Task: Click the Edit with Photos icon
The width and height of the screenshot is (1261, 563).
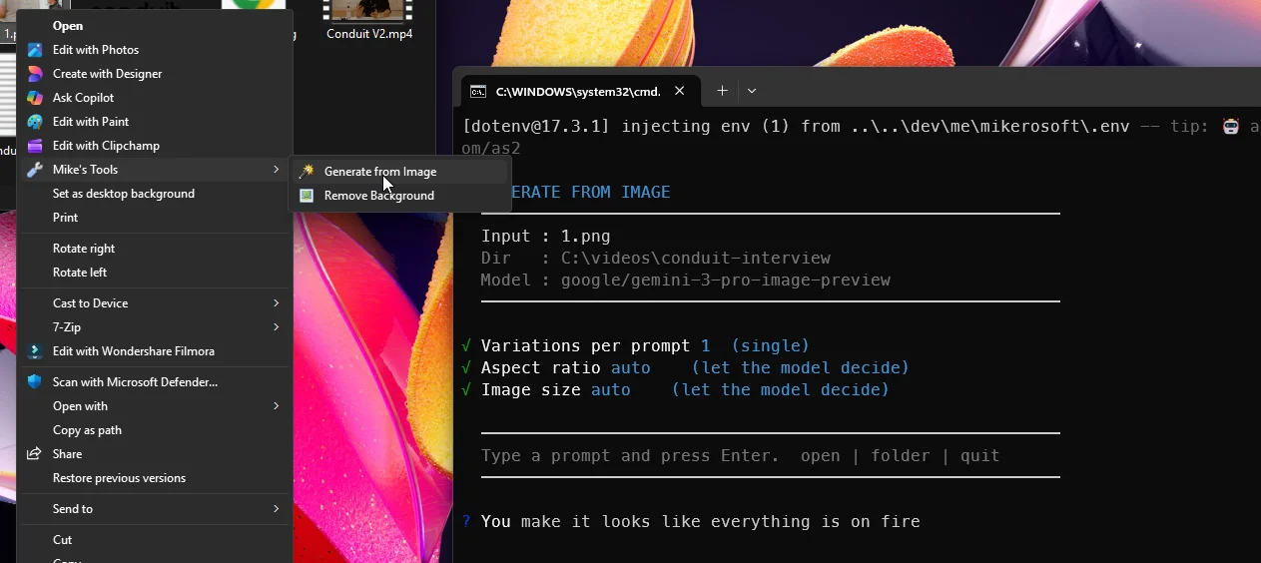Action: pos(35,50)
